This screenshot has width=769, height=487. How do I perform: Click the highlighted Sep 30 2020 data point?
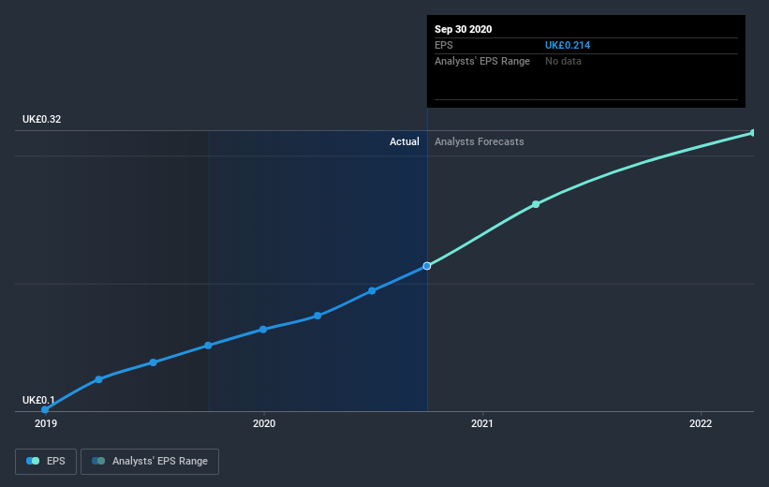pos(427,266)
